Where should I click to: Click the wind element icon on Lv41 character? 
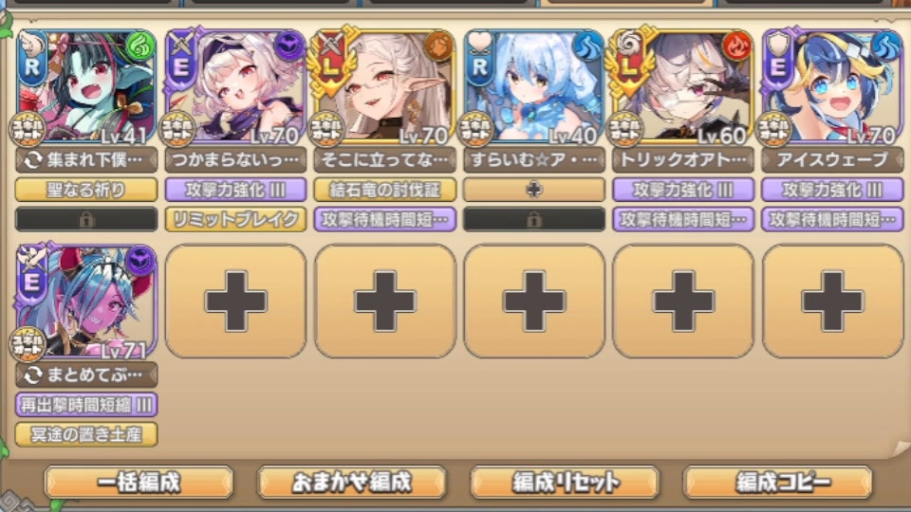tap(140, 46)
